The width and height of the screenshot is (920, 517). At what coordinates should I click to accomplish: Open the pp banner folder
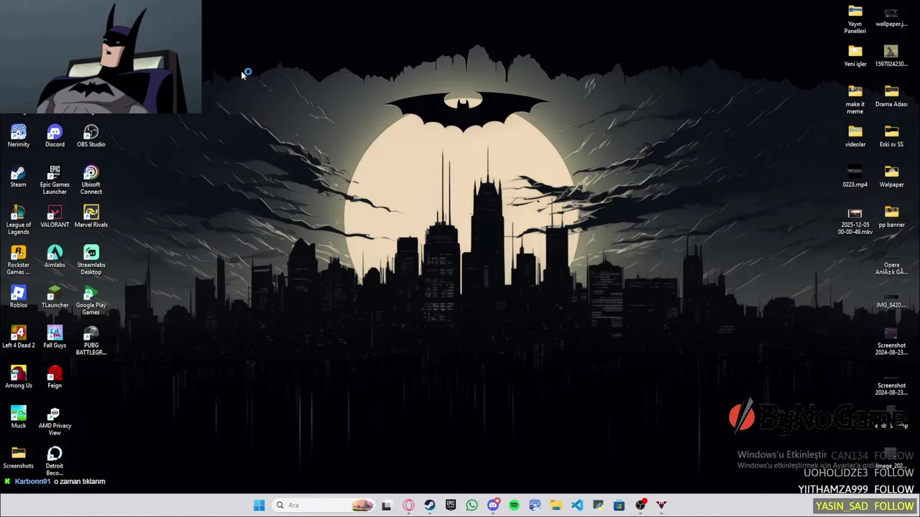[891, 216]
